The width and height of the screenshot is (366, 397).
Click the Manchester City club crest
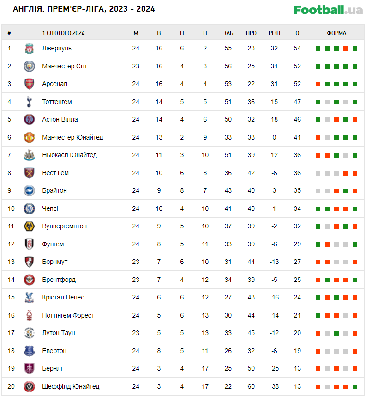(x=29, y=66)
